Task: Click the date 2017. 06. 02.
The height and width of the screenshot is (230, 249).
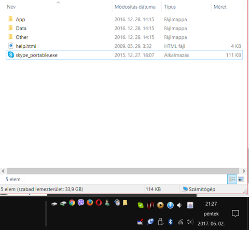Action: 211,224
